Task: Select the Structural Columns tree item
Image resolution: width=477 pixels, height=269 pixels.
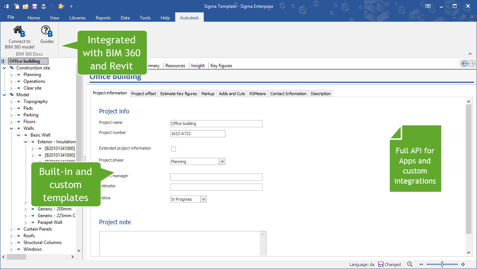Action: pyautogui.click(x=42, y=243)
